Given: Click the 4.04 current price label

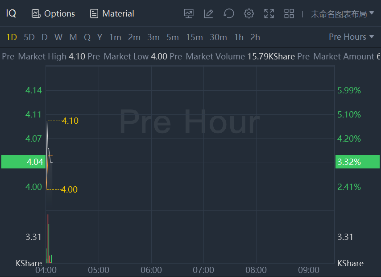Looking at the screenshot, I should coord(23,162).
